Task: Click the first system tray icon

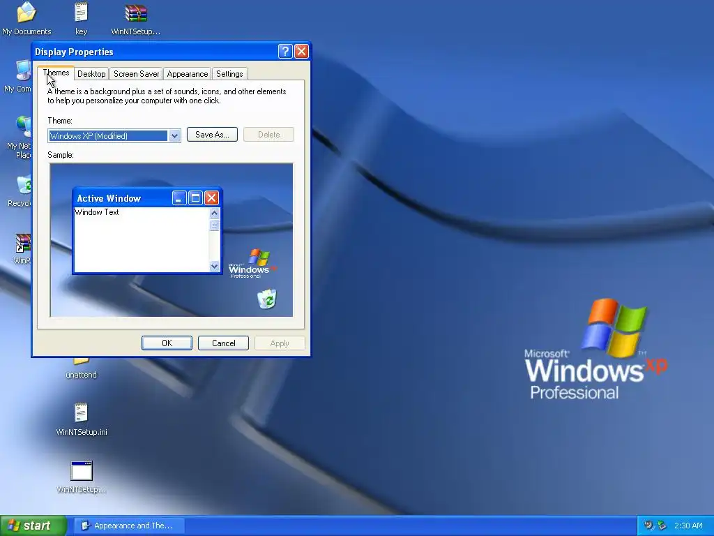Action: click(x=648, y=526)
